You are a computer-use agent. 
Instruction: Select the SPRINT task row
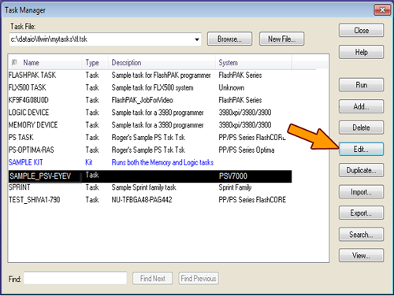150,187
